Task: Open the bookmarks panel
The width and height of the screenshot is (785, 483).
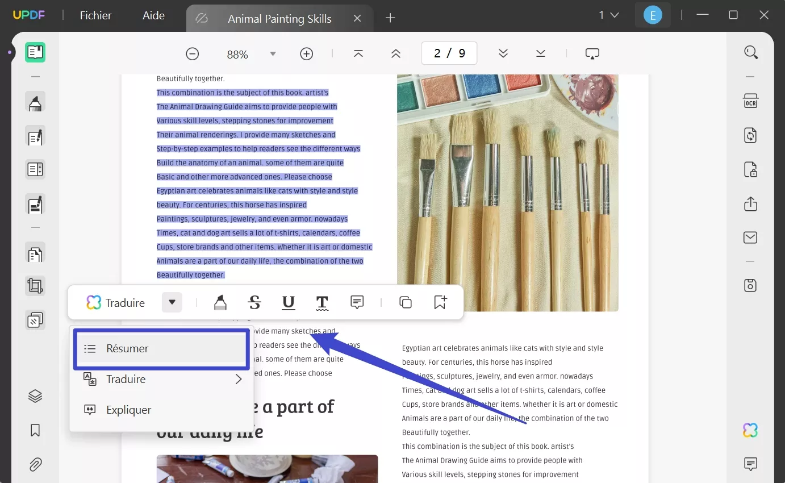Action: 35,430
